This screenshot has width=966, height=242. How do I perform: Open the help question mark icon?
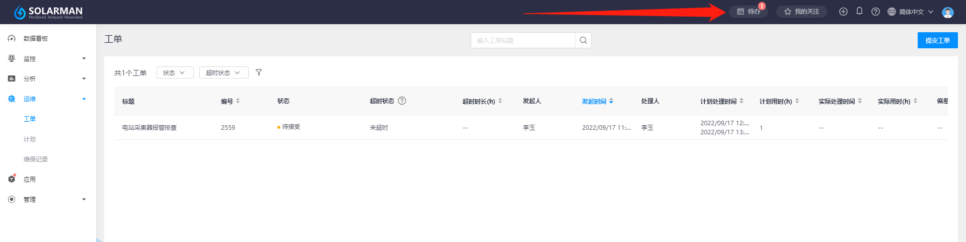[x=875, y=12]
